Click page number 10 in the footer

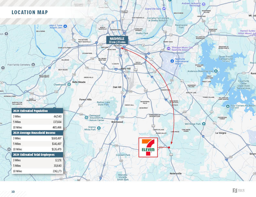coord(13,192)
